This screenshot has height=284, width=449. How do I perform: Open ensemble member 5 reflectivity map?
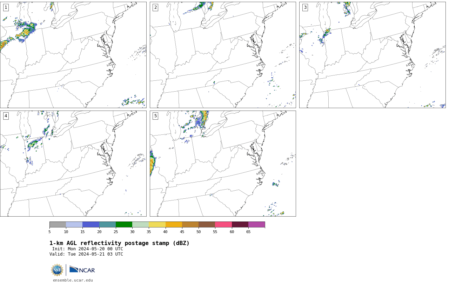click(223, 164)
